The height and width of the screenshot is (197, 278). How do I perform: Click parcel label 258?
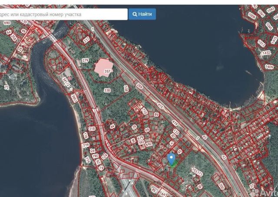point(13,37)
